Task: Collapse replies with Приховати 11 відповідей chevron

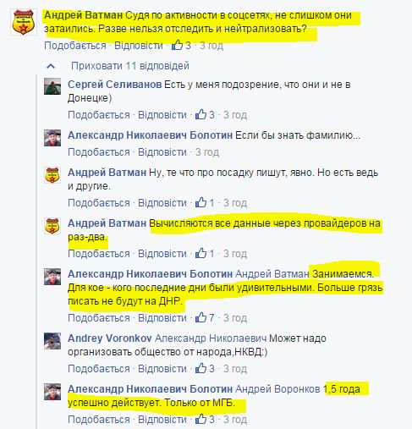Action: coord(51,66)
